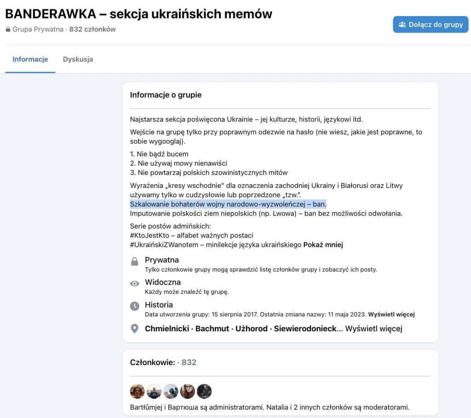Image resolution: width=471 pixels, height=418 pixels.
Task: Click the fifth member avatar
Action: pyautogui.click(x=204, y=391)
